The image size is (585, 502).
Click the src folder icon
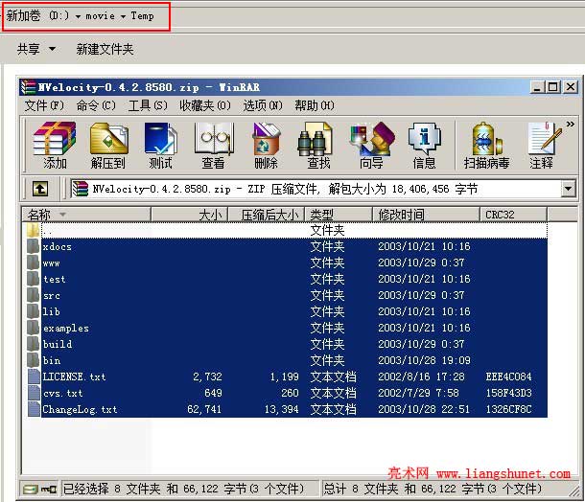tap(34, 295)
